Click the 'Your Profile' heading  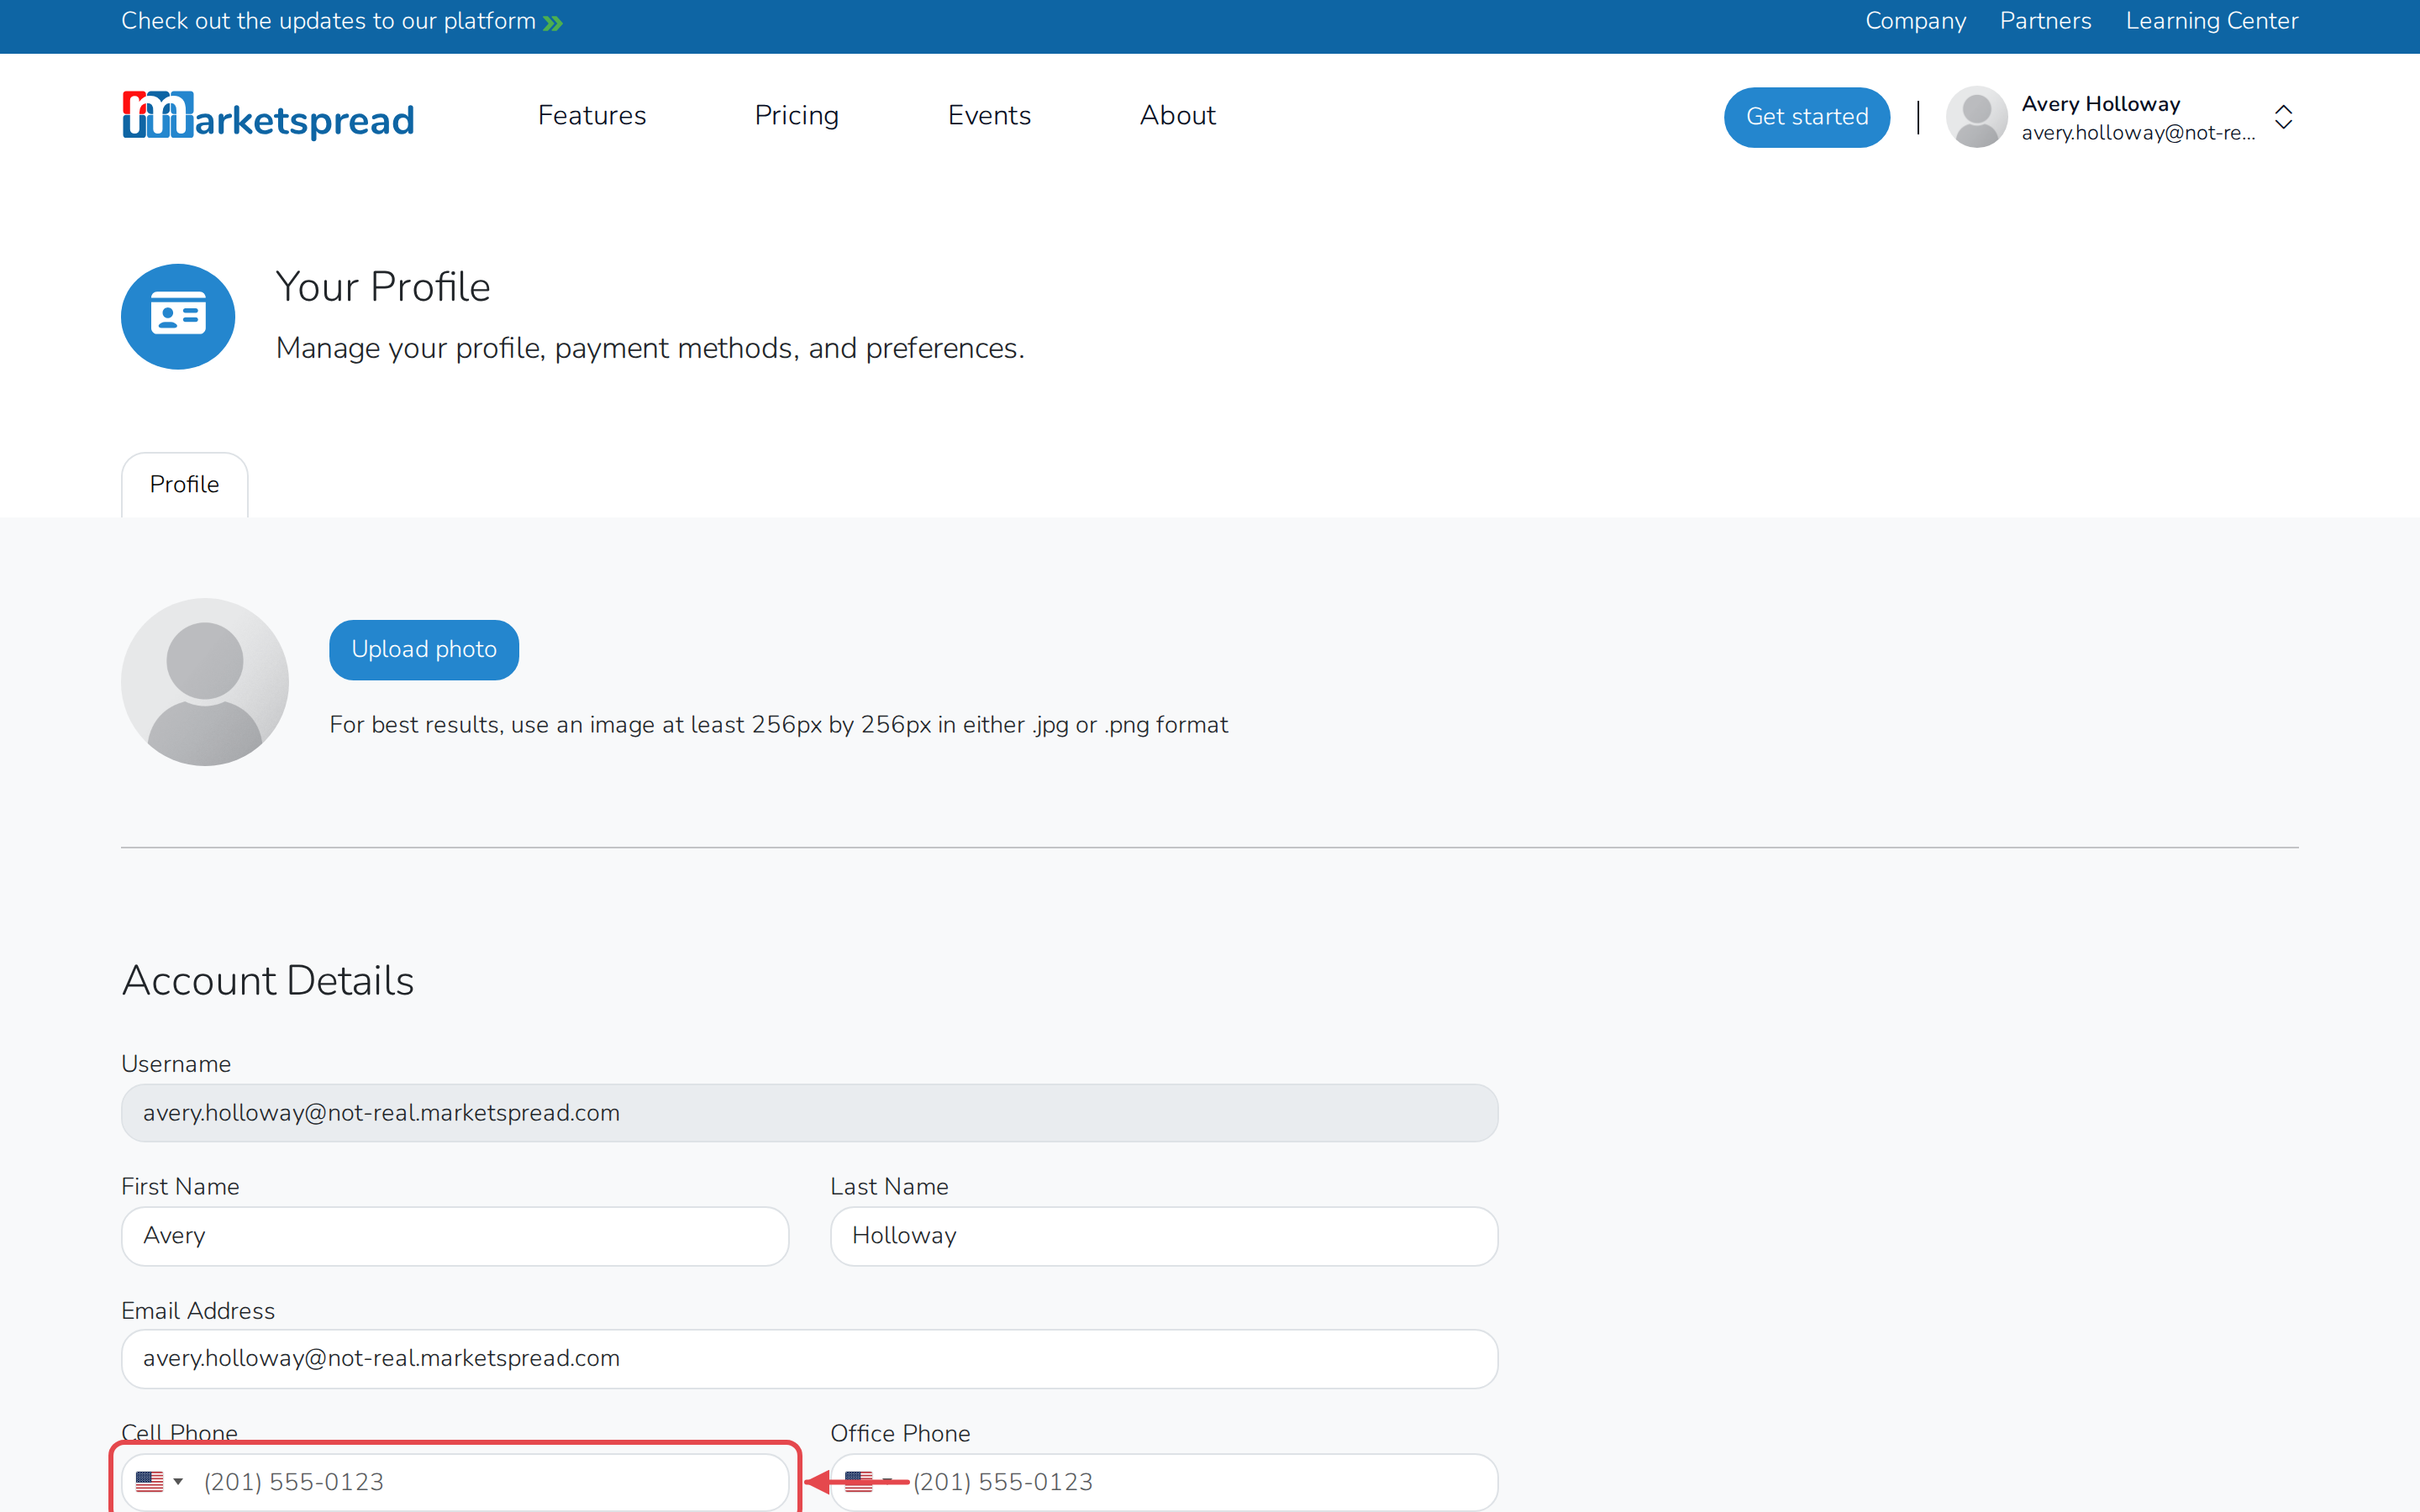click(x=383, y=287)
